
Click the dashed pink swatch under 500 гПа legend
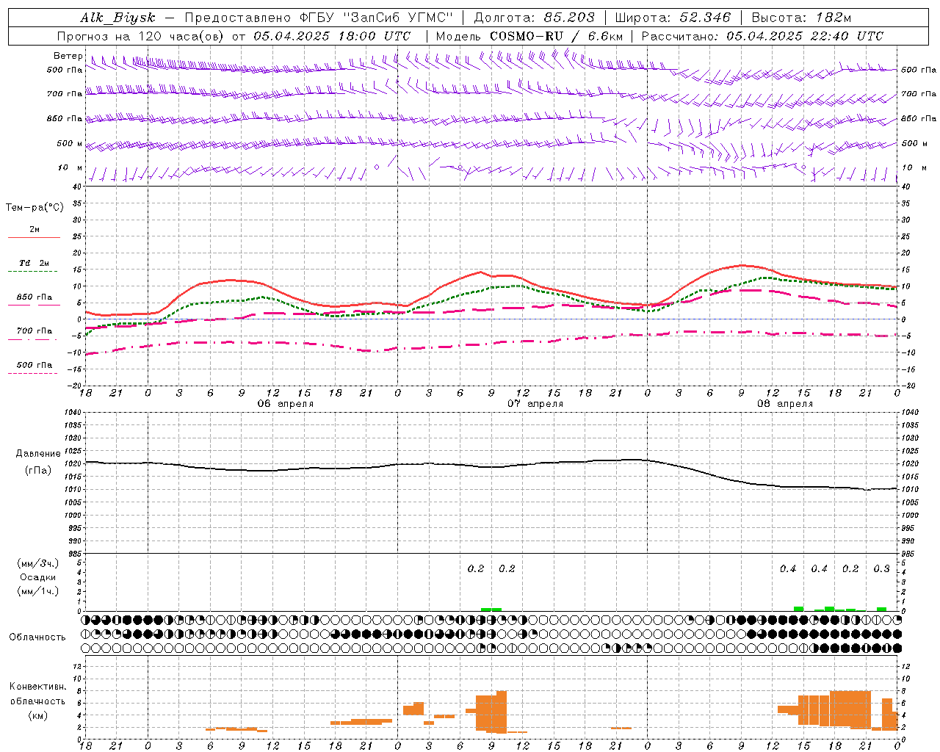click(x=33, y=373)
